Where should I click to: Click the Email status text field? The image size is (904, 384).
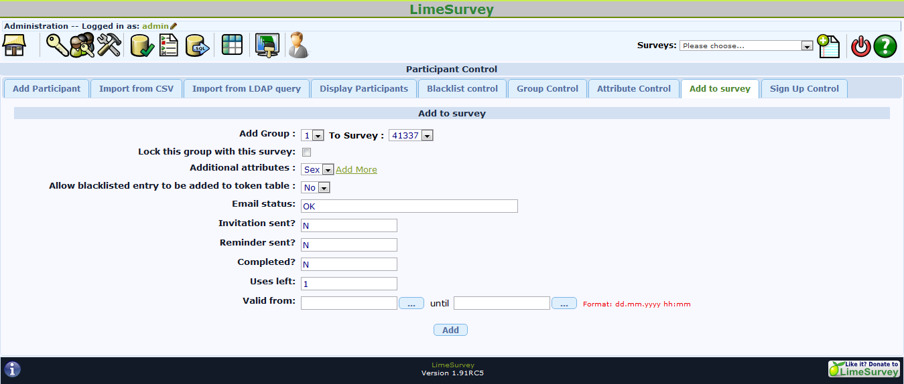(x=409, y=206)
